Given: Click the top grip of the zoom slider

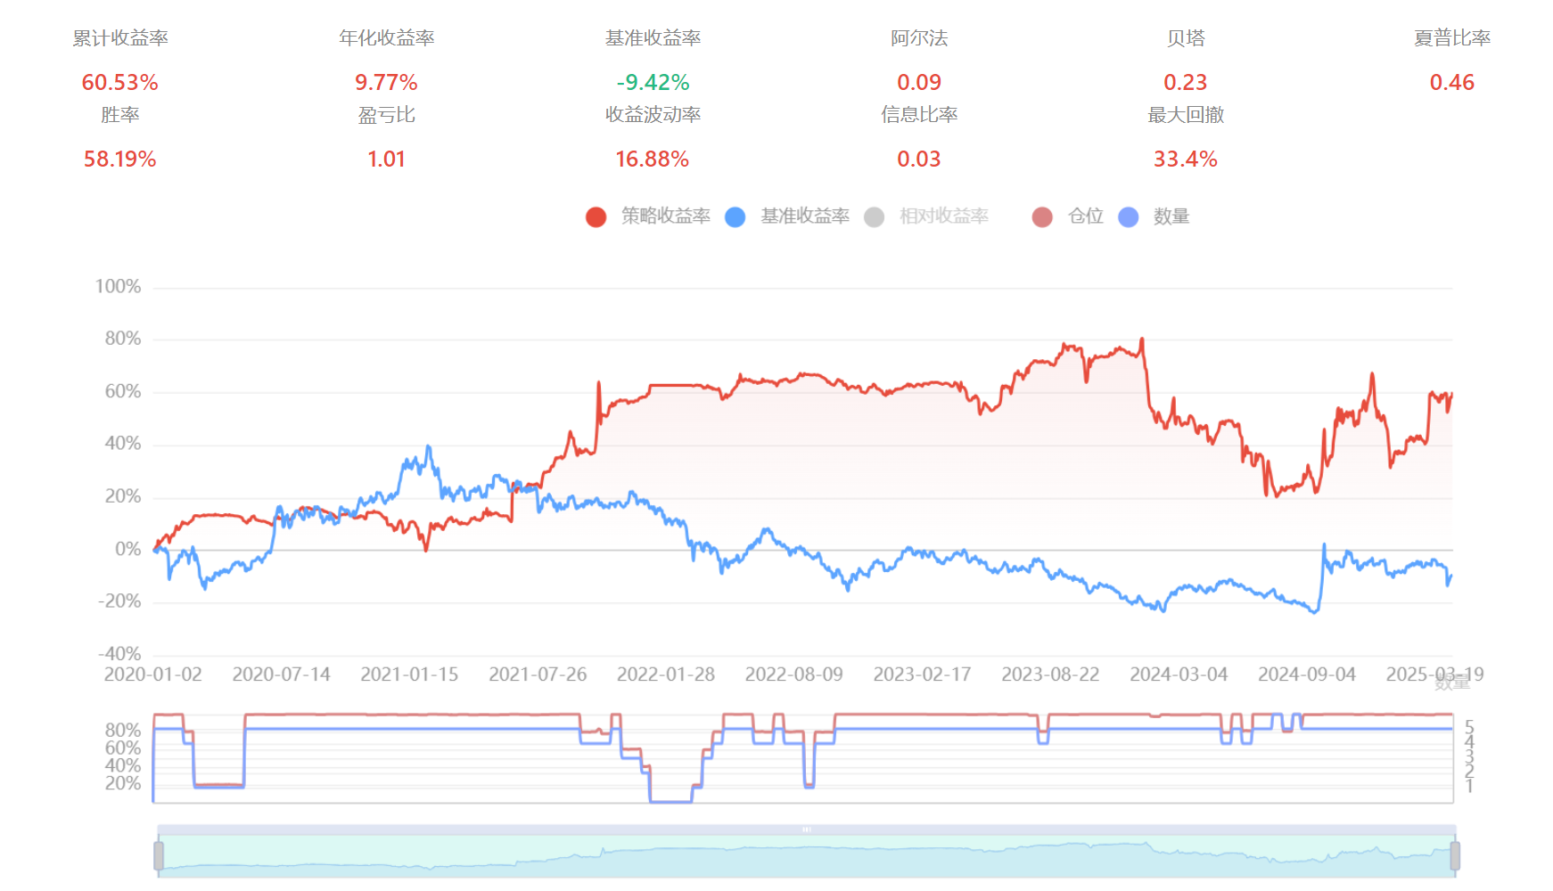Looking at the screenshot, I should [807, 830].
